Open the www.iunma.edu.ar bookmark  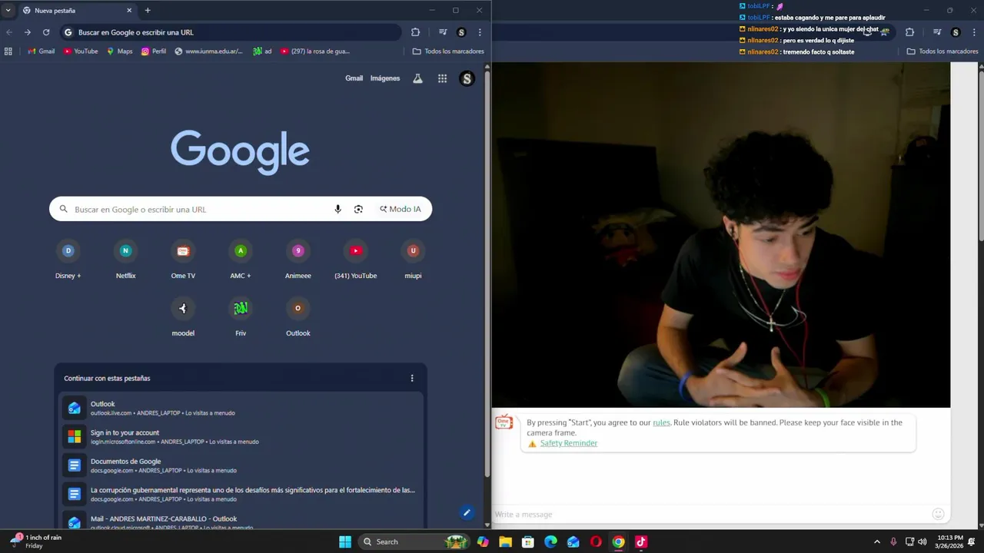[208, 51]
